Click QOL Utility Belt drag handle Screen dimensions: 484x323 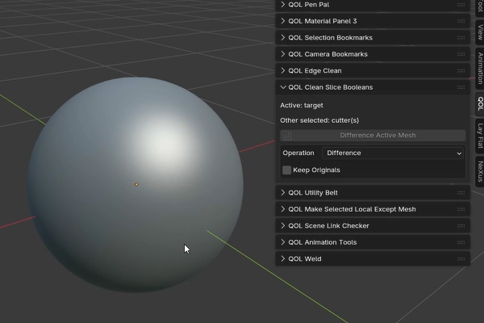tap(461, 192)
